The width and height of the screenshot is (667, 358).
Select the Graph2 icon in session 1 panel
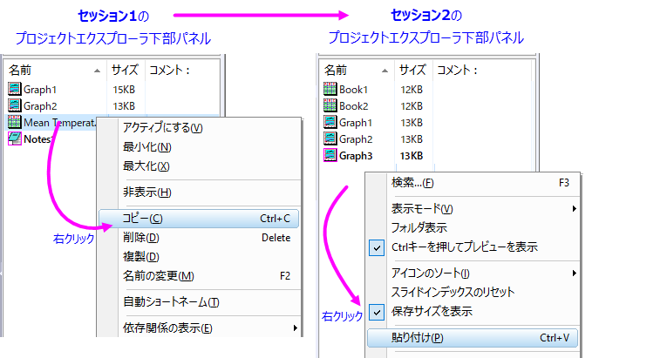point(15,106)
